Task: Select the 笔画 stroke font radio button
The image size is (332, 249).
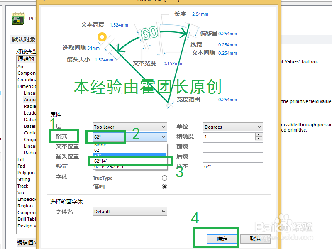Action: coord(164,186)
